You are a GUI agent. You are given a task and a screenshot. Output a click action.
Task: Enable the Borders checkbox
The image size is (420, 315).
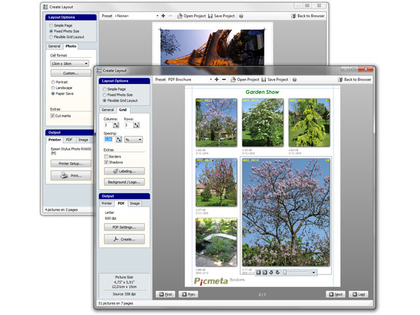tap(106, 157)
